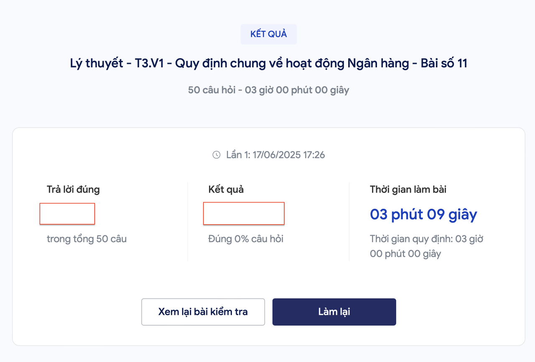Click the empty red box under Kết quả

point(244,213)
